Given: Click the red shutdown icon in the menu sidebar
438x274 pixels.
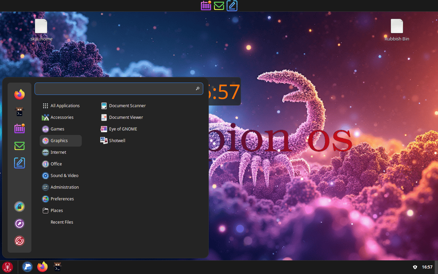Looking at the screenshot, I should click(x=20, y=241).
